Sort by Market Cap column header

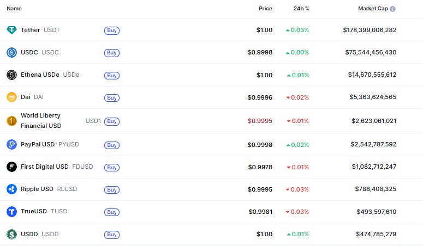(x=373, y=9)
